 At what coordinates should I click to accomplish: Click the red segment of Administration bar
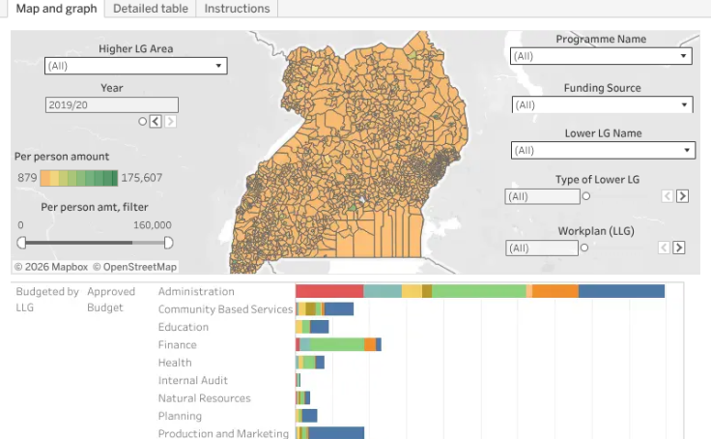[329, 291]
